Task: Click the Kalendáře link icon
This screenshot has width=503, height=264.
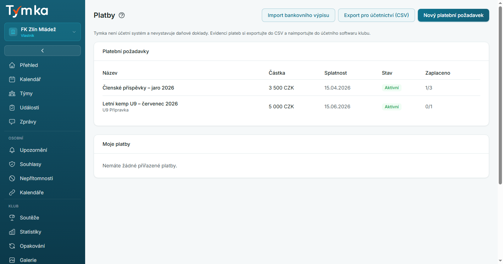Action: (12, 193)
